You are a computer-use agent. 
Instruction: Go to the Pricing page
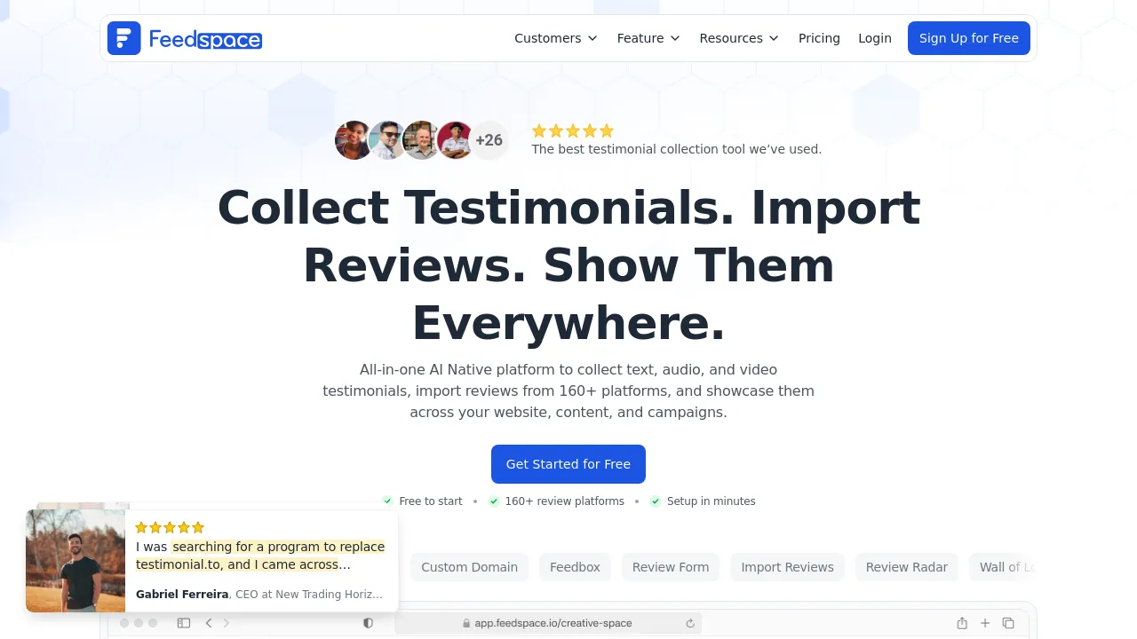(819, 38)
